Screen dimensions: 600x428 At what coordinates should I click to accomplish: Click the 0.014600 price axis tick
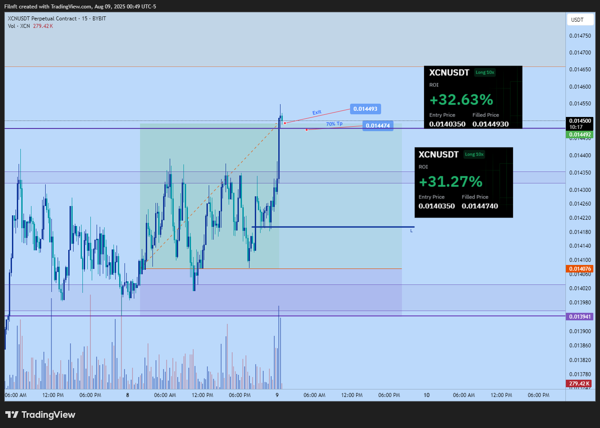pos(580,87)
